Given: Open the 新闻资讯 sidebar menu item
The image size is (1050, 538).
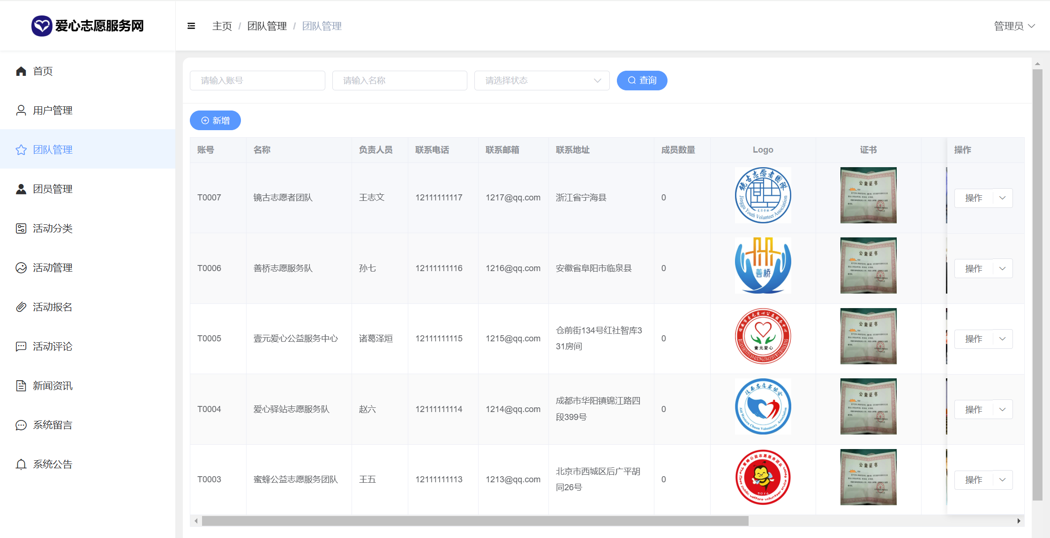Looking at the screenshot, I should click(52, 386).
